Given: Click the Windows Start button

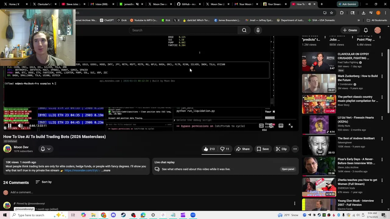Looking at the screenshot, I should 5,215.
